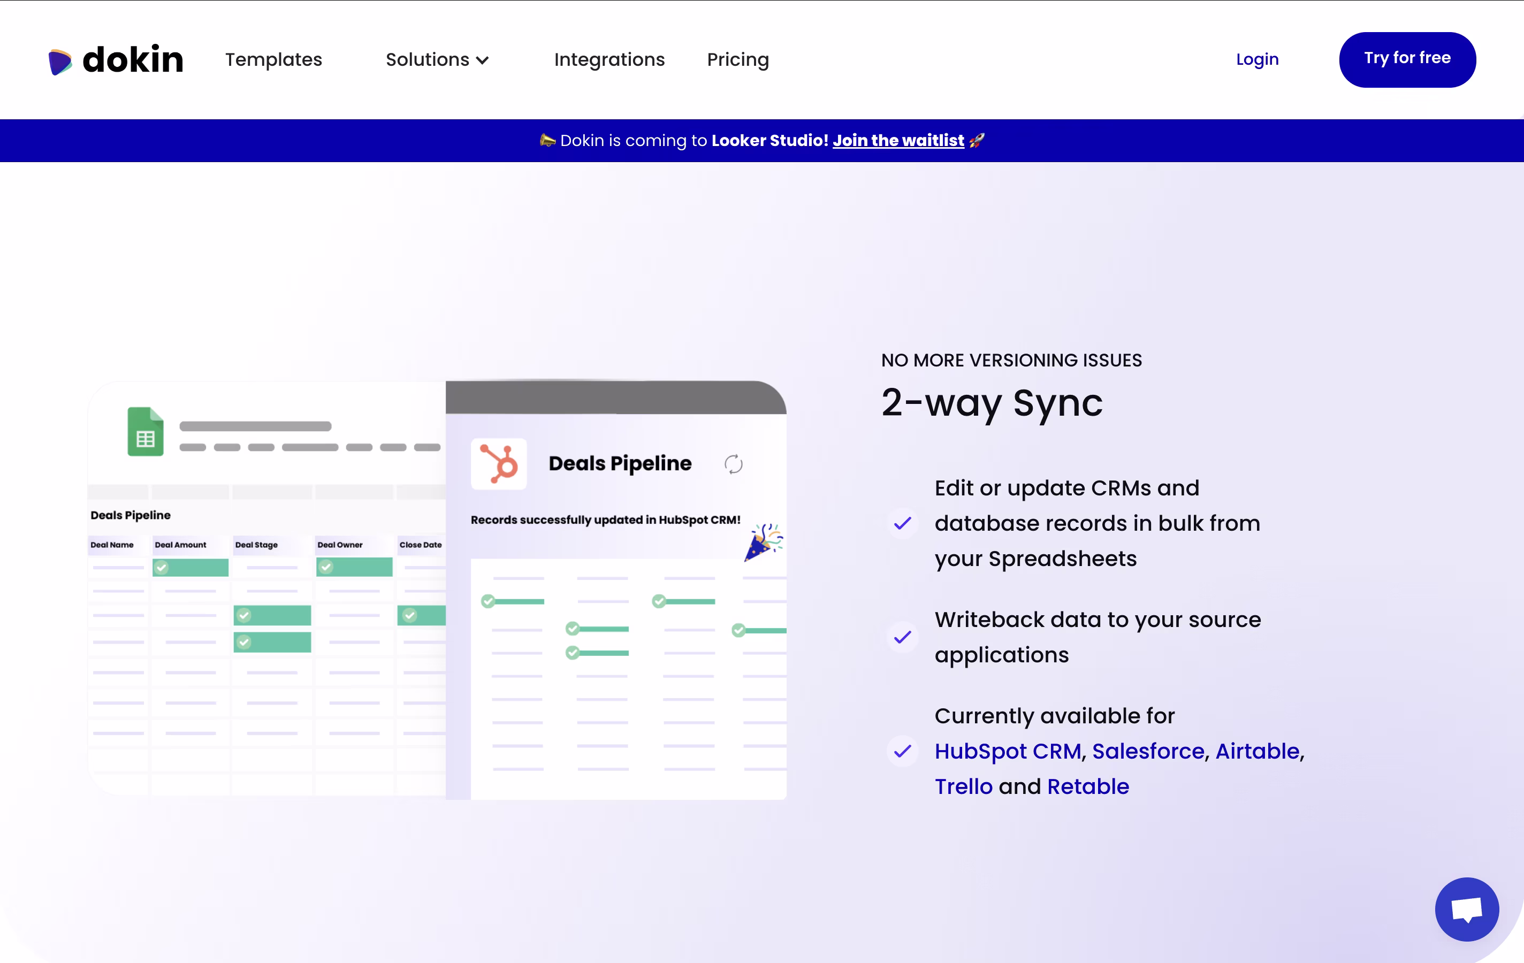Image resolution: width=1524 pixels, height=963 pixels.
Task: Click the Login link
Action: [1257, 59]
